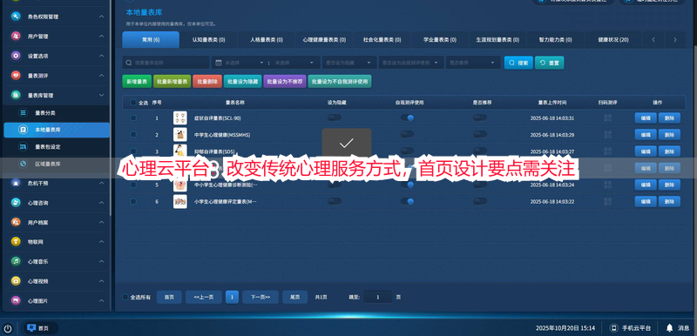Click the 重置 reset button
Image resolution: width=697 pixels, height=336 pixels.
pyautogui.click(x=550, y=63)
